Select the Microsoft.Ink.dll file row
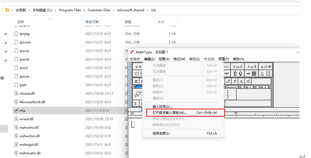Image resolution: width=311 pixels, height=158 pixels. (70, 102)
